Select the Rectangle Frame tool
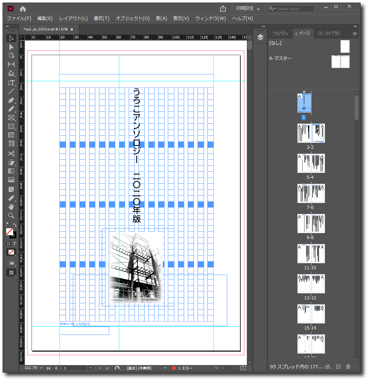 [11, 118]
